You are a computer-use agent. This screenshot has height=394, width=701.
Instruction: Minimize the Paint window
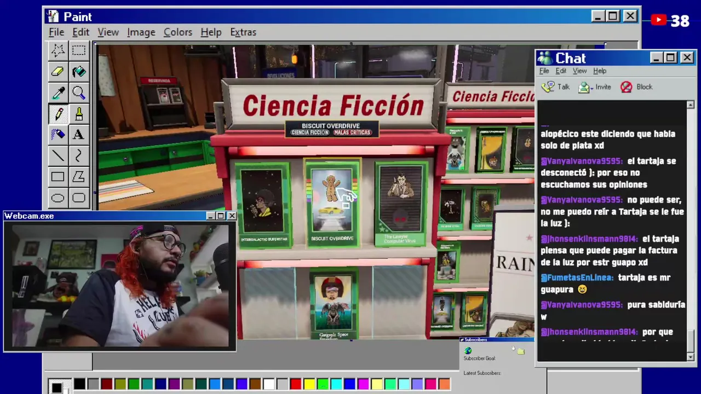(x=597, y=16)
